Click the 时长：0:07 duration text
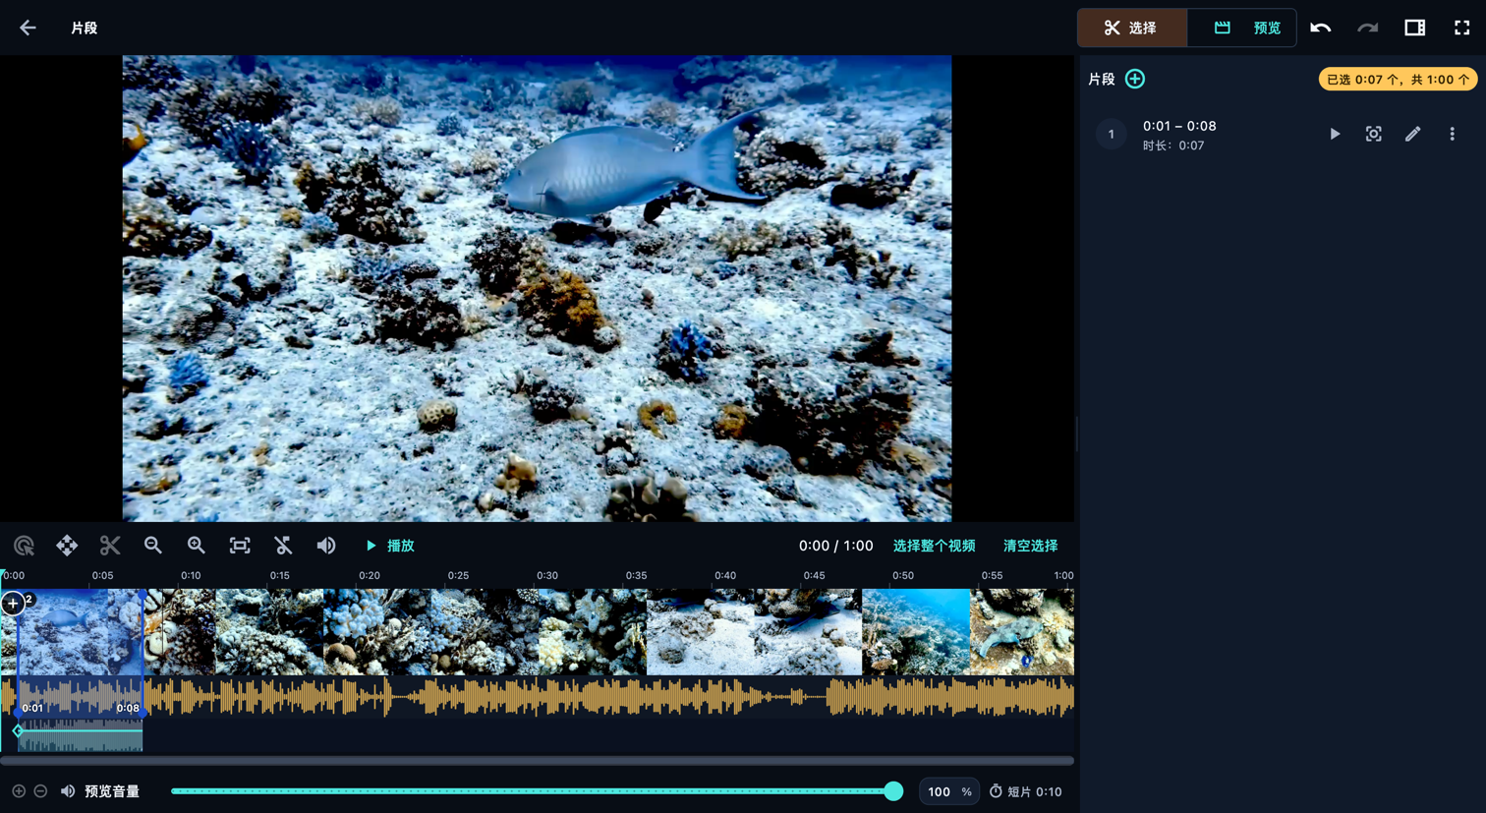Image resolution: width=1486 pixels, height=813 pixels. point(1173,145)
